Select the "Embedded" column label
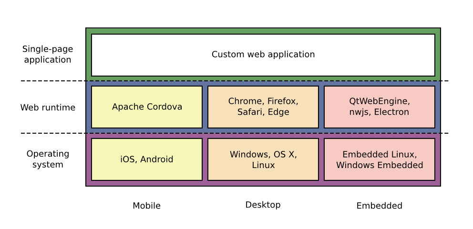473x229 pixels. [379, 206]
